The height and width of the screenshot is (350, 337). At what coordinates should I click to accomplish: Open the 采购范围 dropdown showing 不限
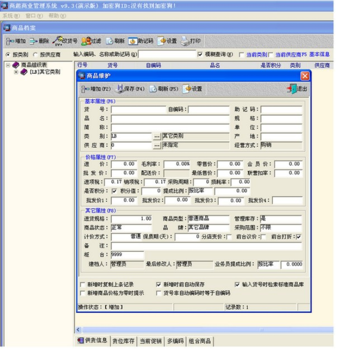point(281,228)
